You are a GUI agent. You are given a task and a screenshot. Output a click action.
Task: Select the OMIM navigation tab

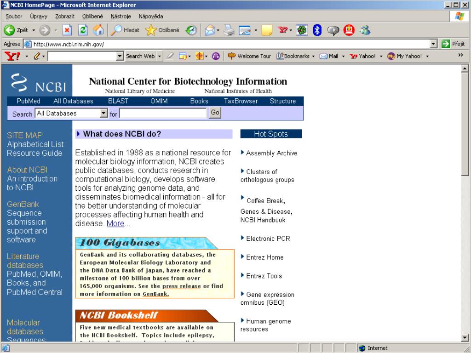[x=159, y=101]
